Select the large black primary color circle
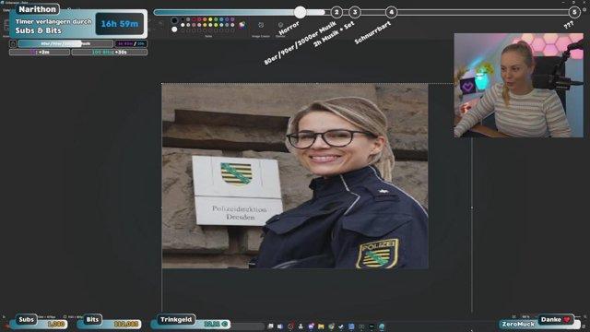 (174, 20)
